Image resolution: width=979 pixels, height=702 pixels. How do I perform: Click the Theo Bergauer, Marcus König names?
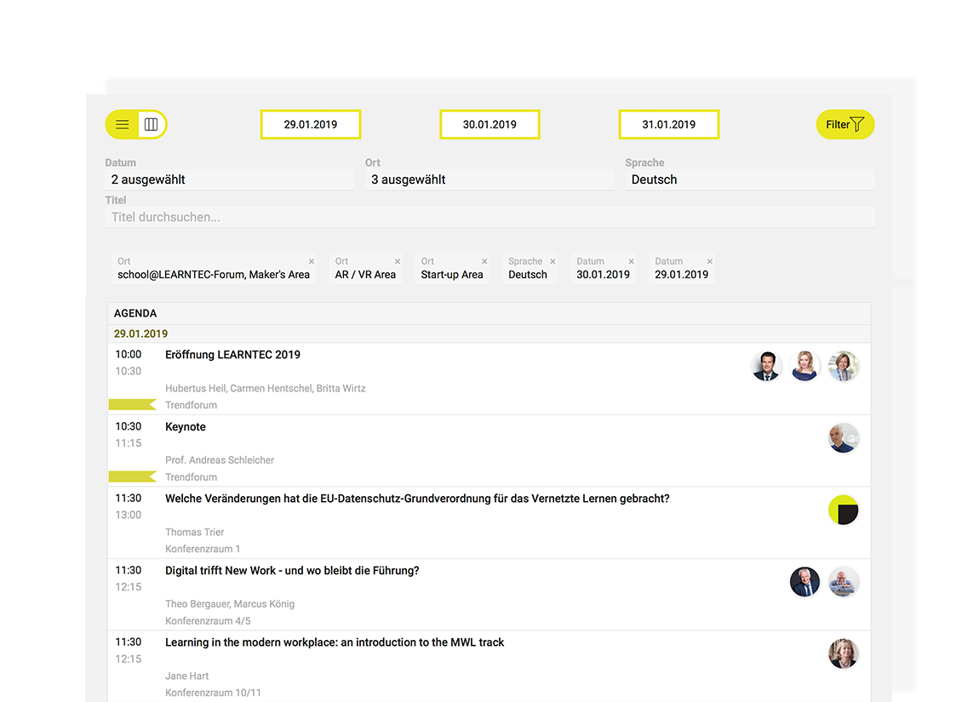click(x=230, y=604)
